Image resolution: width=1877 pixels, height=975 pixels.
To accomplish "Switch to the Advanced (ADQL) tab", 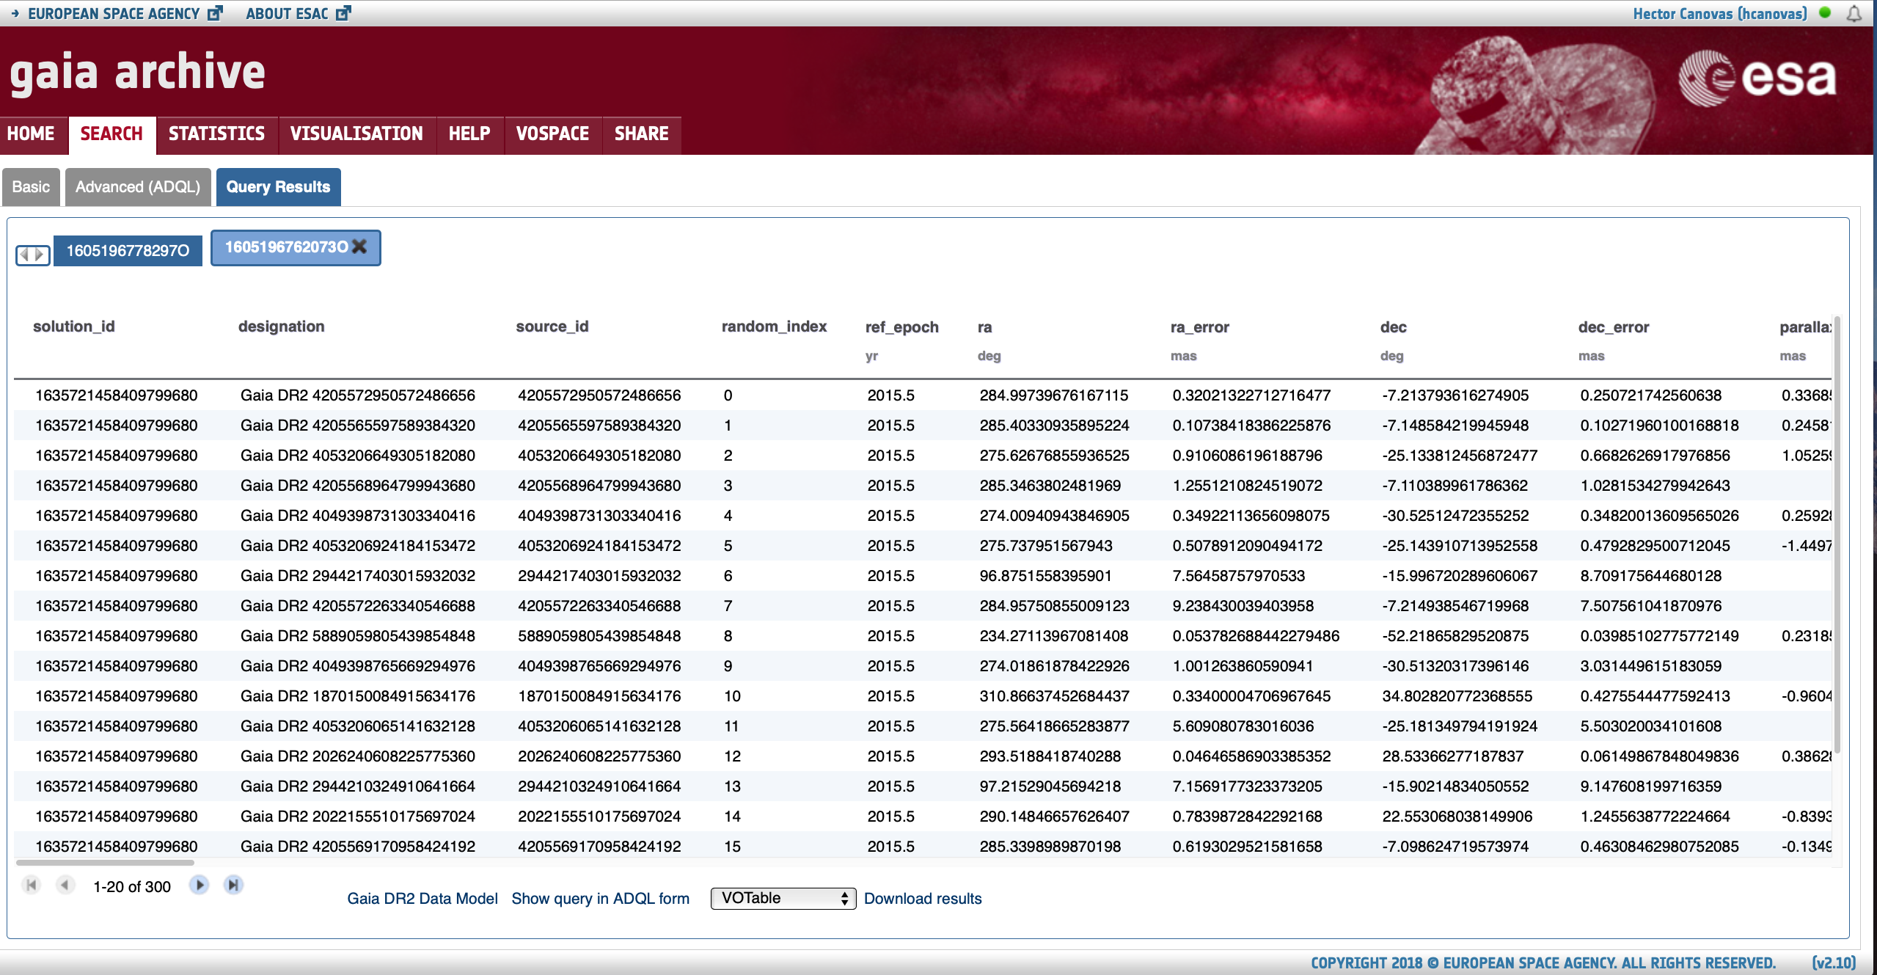I will coord(138,187).
